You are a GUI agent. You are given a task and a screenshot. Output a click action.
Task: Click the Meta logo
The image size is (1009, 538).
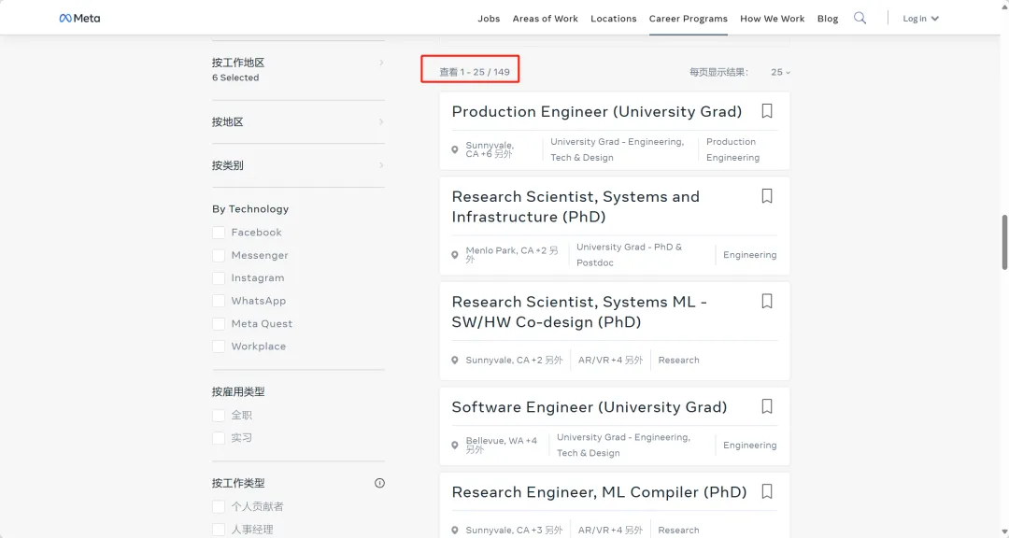point(79,18)
